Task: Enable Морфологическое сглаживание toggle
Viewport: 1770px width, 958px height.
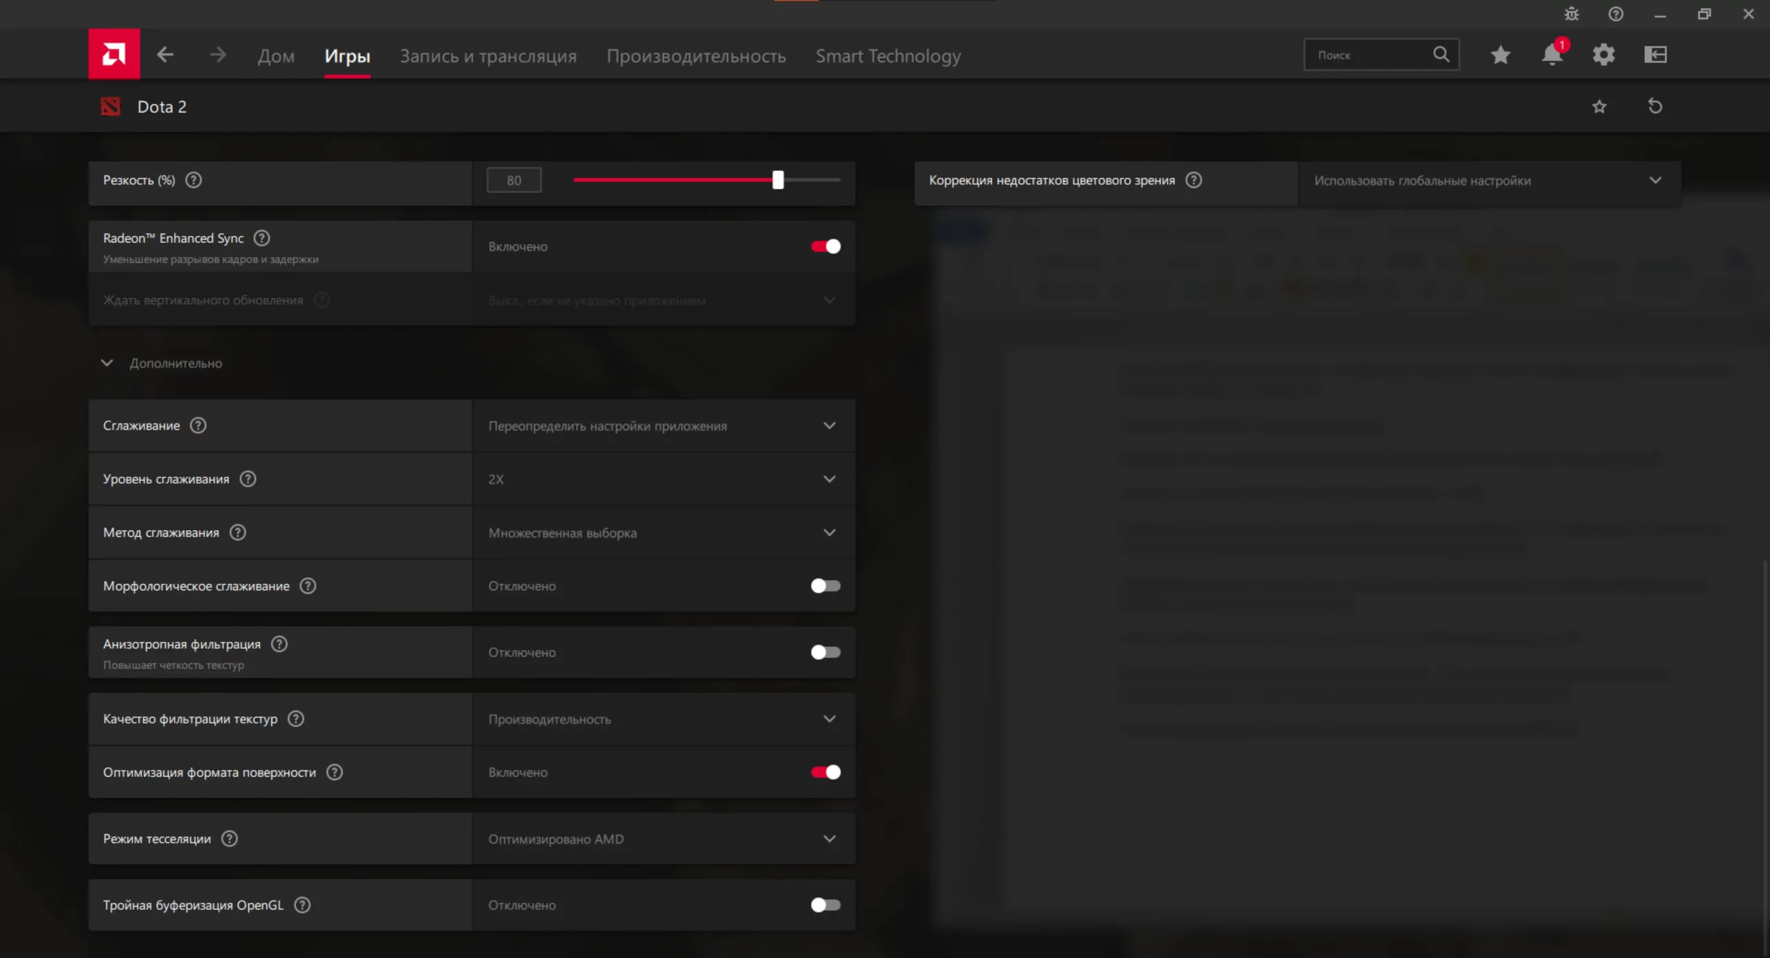Action: [826, 586]
